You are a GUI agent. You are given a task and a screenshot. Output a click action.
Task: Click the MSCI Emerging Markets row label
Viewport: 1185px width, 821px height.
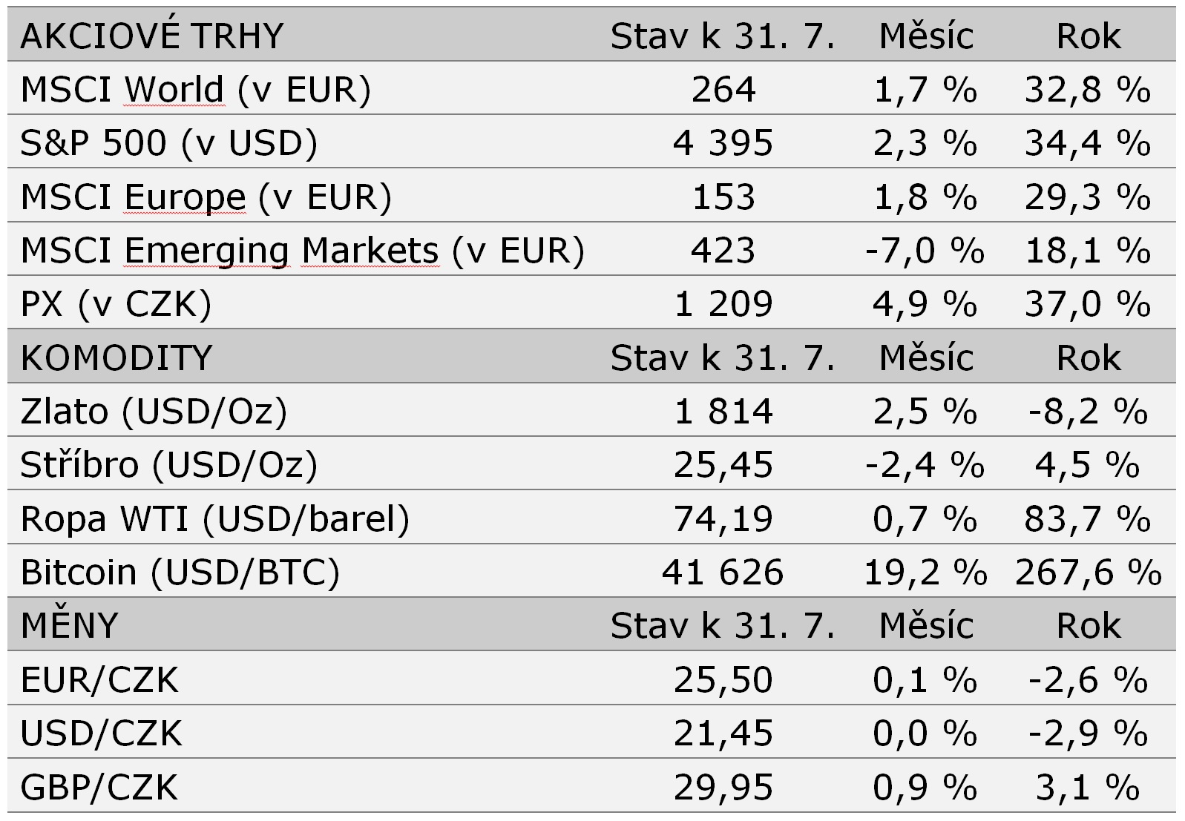point(302,251)
